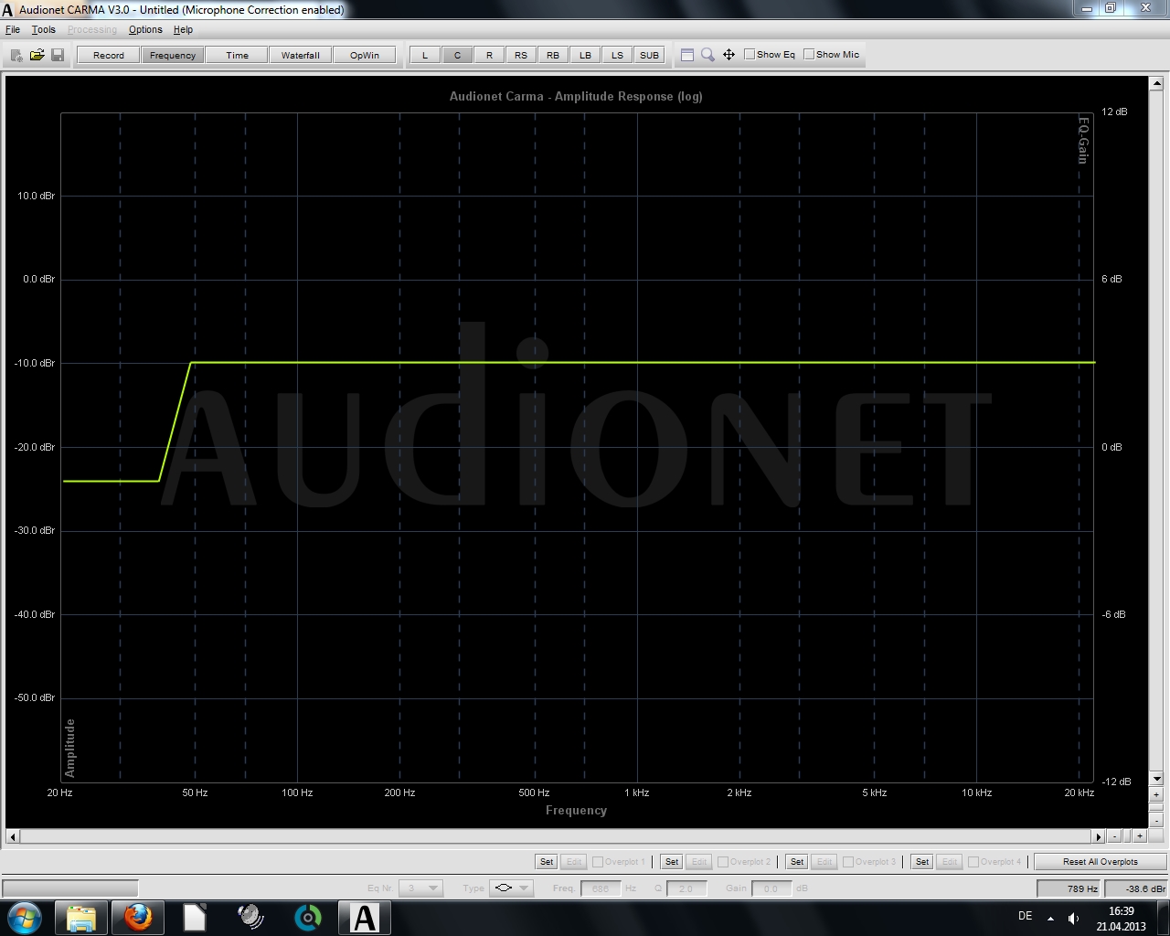Click the new measurement icon in toolbar
The width and height of the screenshot is (1170, 936).
click(x=16, y=55)
